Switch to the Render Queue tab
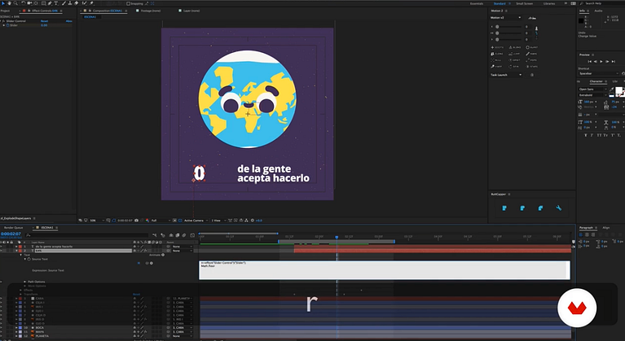 14,228
